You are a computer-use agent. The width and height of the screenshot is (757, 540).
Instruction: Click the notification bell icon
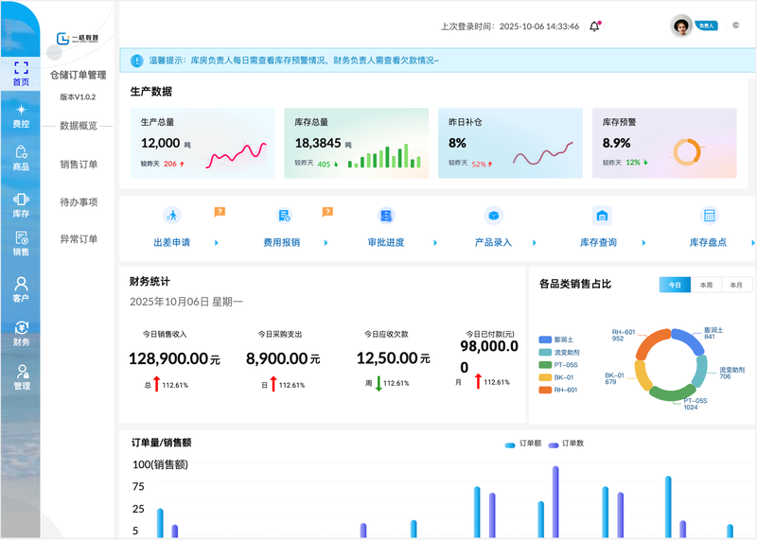pos(594,26)
